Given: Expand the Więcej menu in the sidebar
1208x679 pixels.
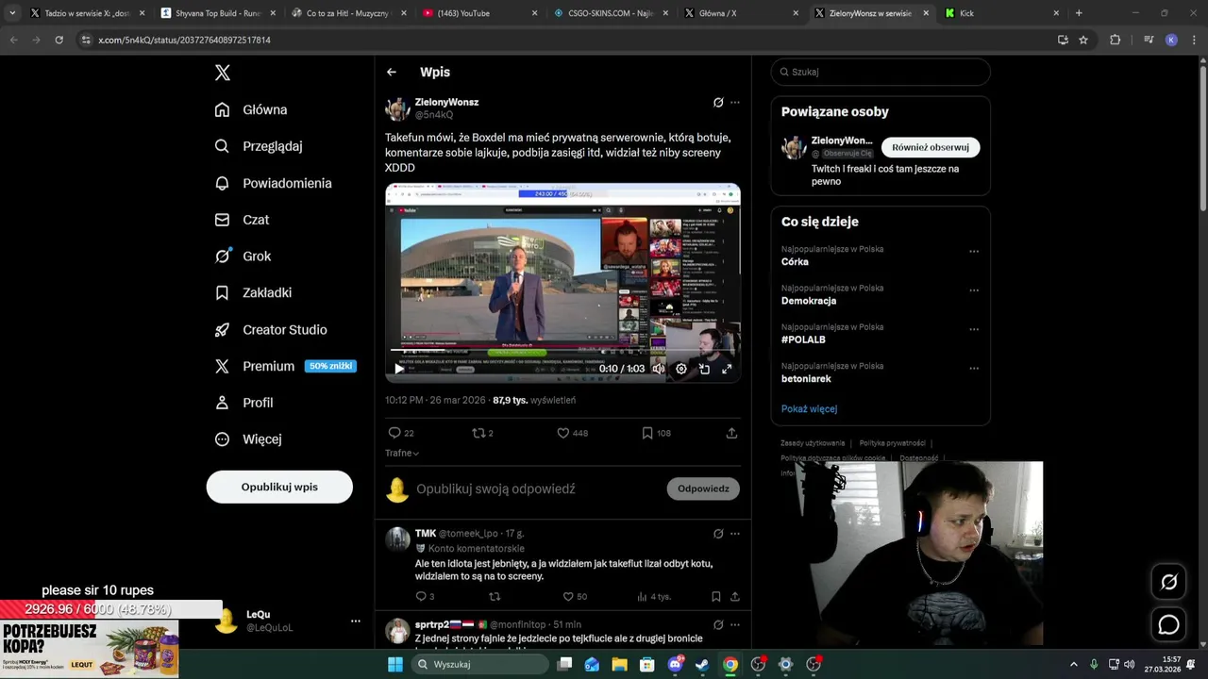Looking at the screenshot, I should (248, 439).
